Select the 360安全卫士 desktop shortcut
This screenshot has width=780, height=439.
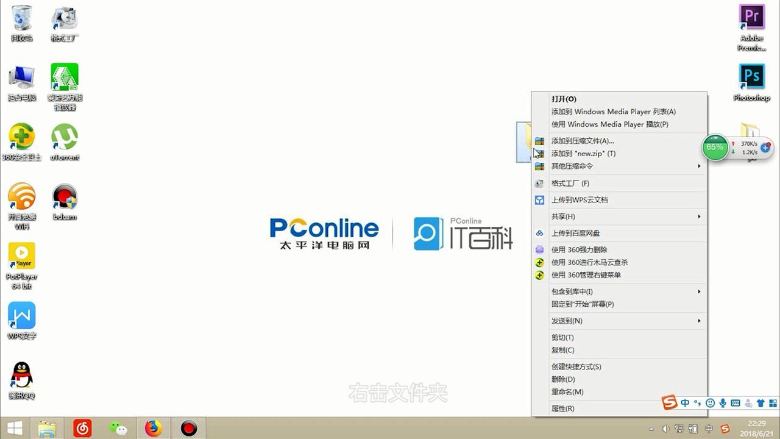22,142
